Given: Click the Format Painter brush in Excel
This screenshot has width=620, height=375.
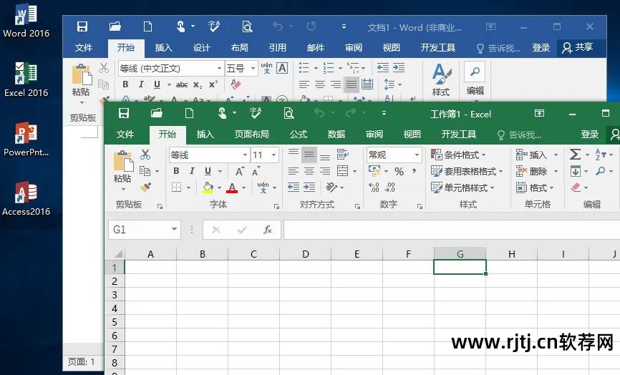Looking at the screenshot, I should (145, 187).
